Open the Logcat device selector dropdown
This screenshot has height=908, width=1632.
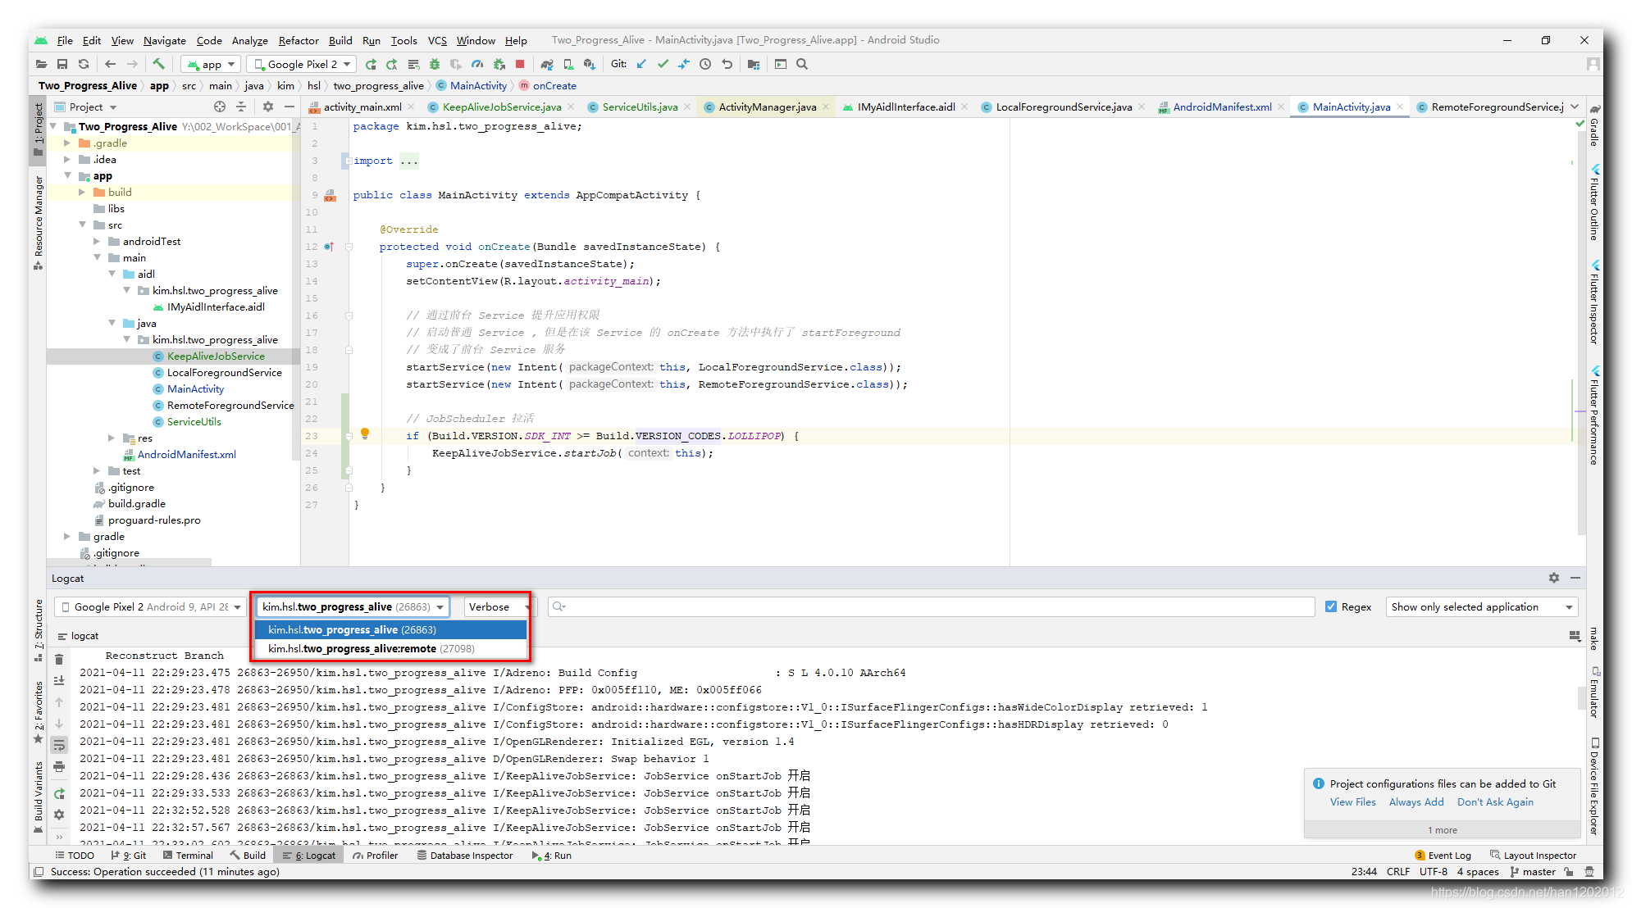tap(151, 606)
